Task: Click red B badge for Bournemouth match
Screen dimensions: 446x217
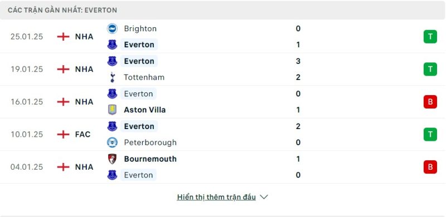Action: pos(430,167)
